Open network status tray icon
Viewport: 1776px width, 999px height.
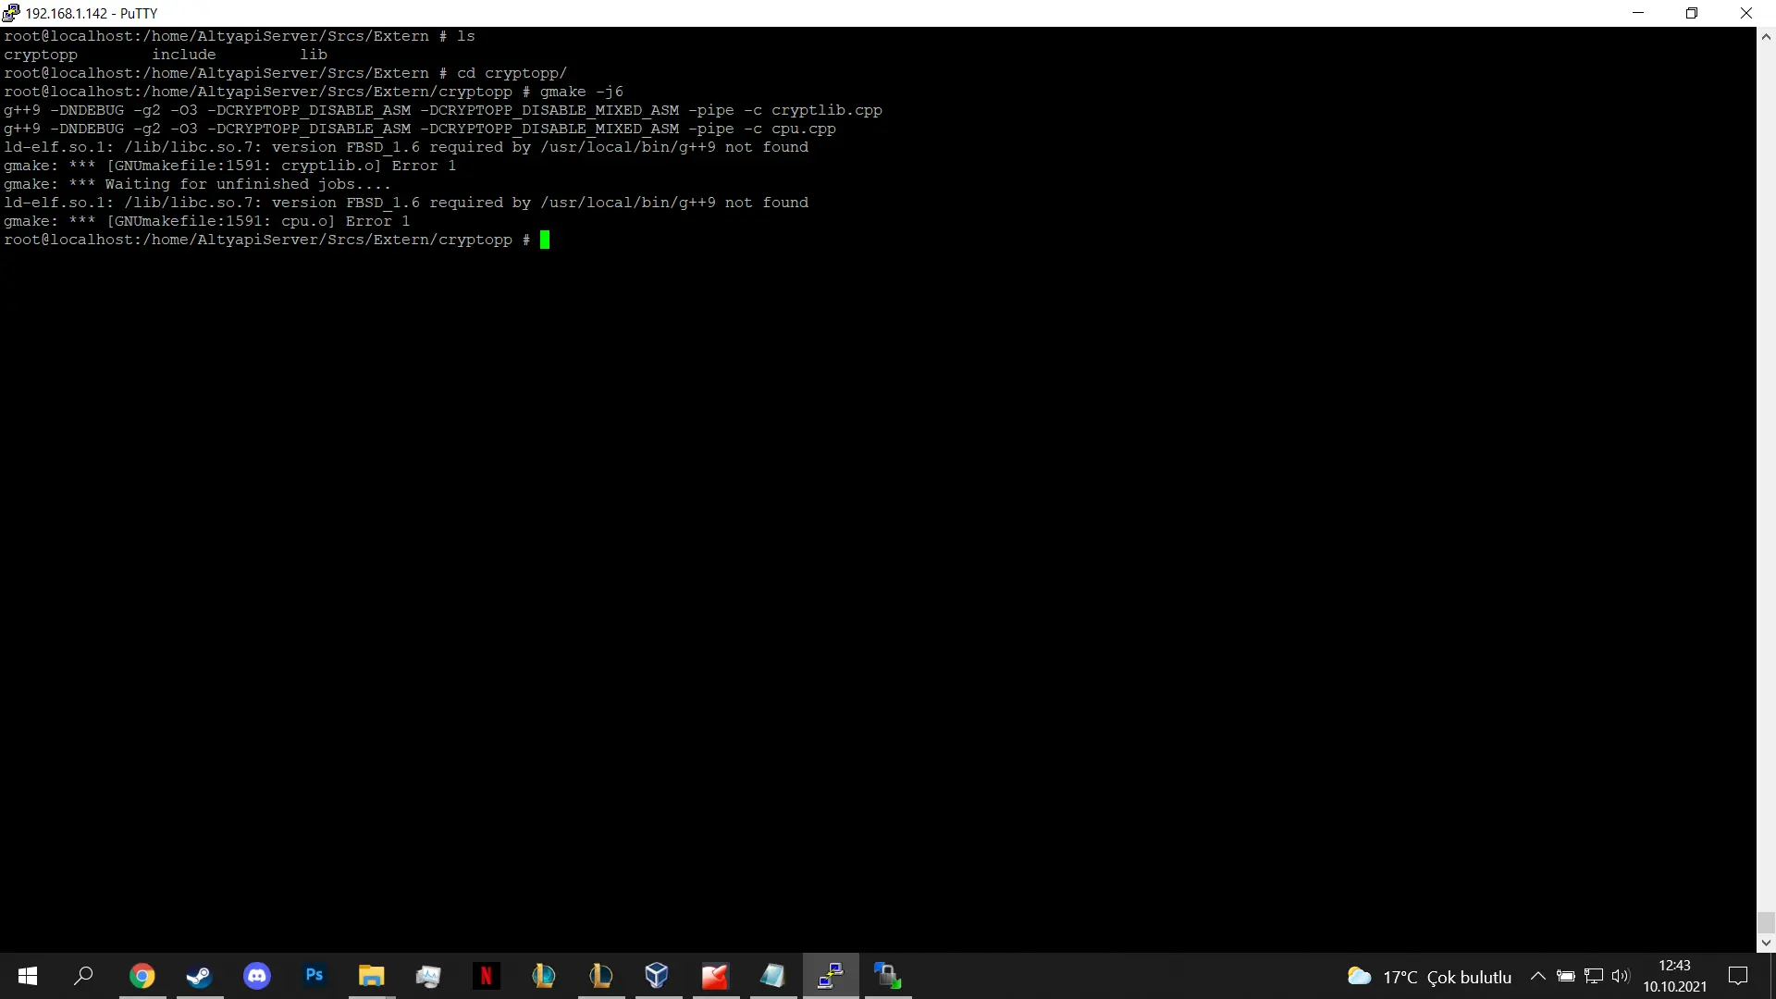click(1594, 976)
